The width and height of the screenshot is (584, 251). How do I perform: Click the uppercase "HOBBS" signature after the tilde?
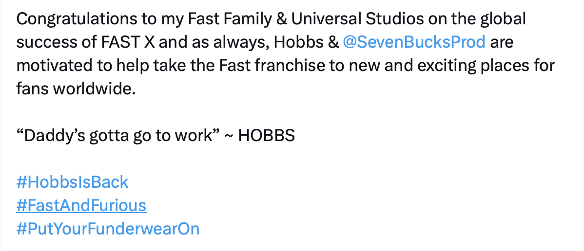click(266, 136)
